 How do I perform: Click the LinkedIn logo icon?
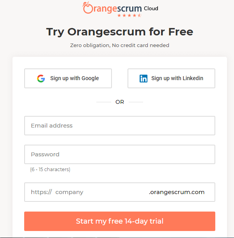[x=144, y=79]
